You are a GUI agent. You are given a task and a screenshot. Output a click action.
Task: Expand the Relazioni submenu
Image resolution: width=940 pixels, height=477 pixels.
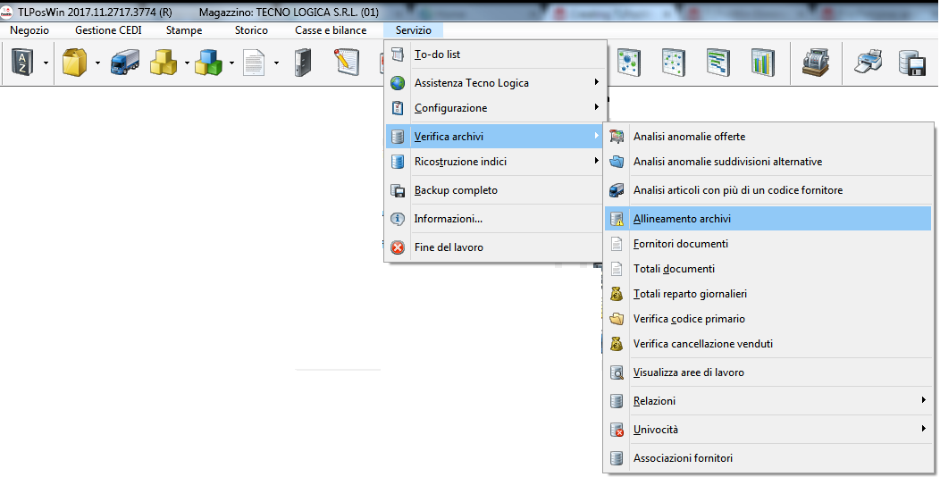pyautogui.click(x=768, y=401)
